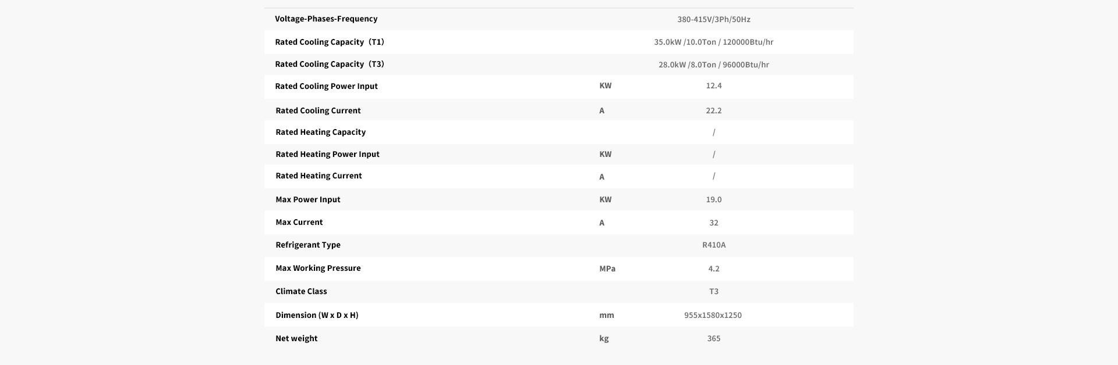Select the Voltage-Phases-Frequency label
1118x365 pixels.
(326, 19)
